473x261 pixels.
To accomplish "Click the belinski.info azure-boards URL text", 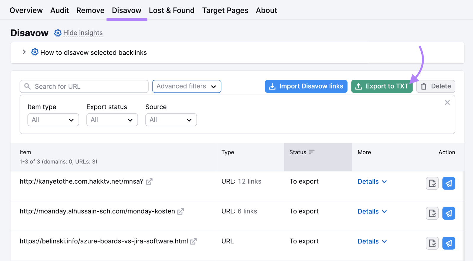I will click(104, 241).
